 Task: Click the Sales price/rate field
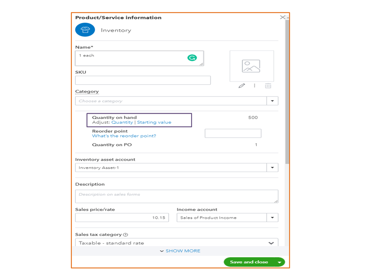(x=122, y=218)
